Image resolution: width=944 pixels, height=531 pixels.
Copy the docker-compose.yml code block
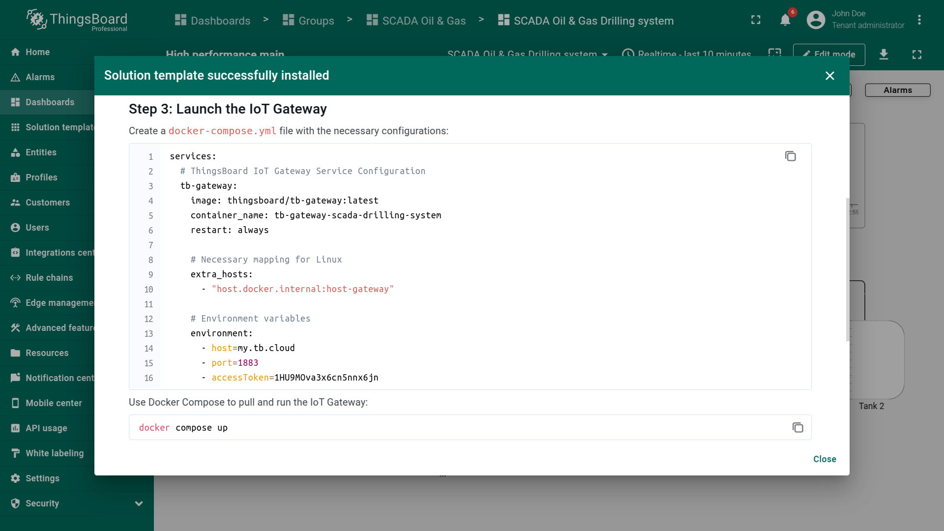pos(790,156)
